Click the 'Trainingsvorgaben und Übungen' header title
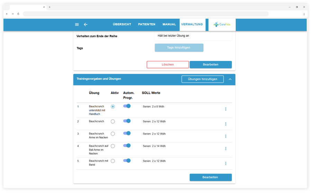 (x=99, y=79)
